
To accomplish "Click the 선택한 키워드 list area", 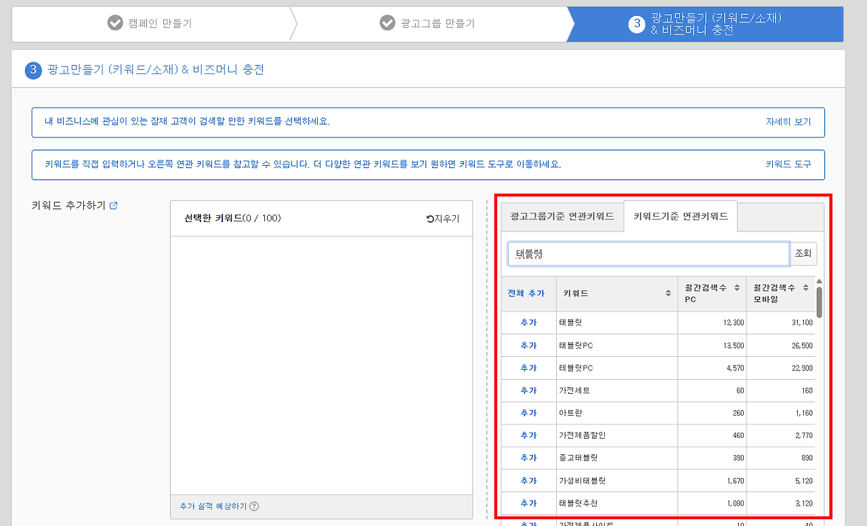I will pyautogui.click(x=321, y=366).
